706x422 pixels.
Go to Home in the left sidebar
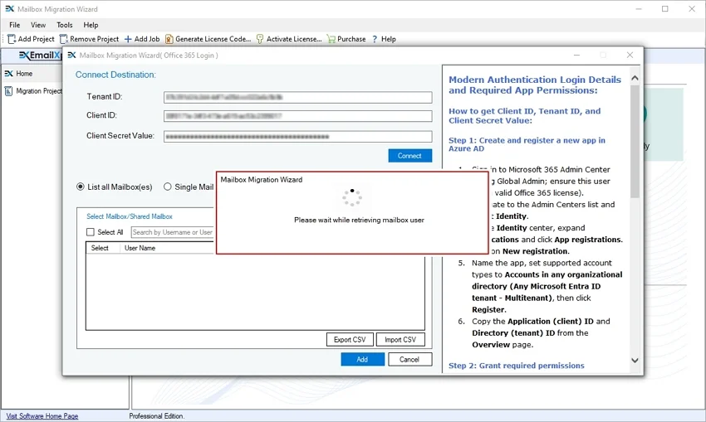tap(23, 74)
